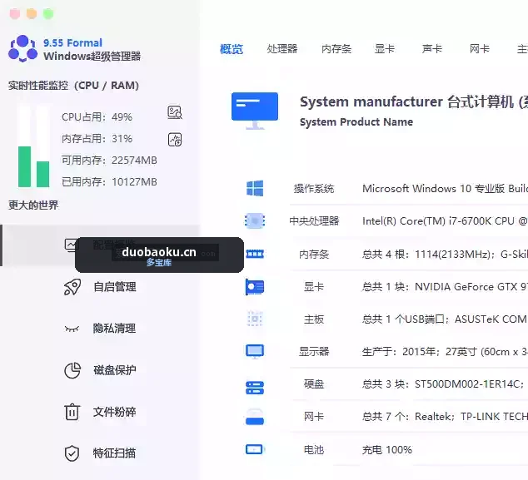
Task: Click the closed-eye icon for 隐私清理
Action: pyautogui.click(x=72, y=329)
